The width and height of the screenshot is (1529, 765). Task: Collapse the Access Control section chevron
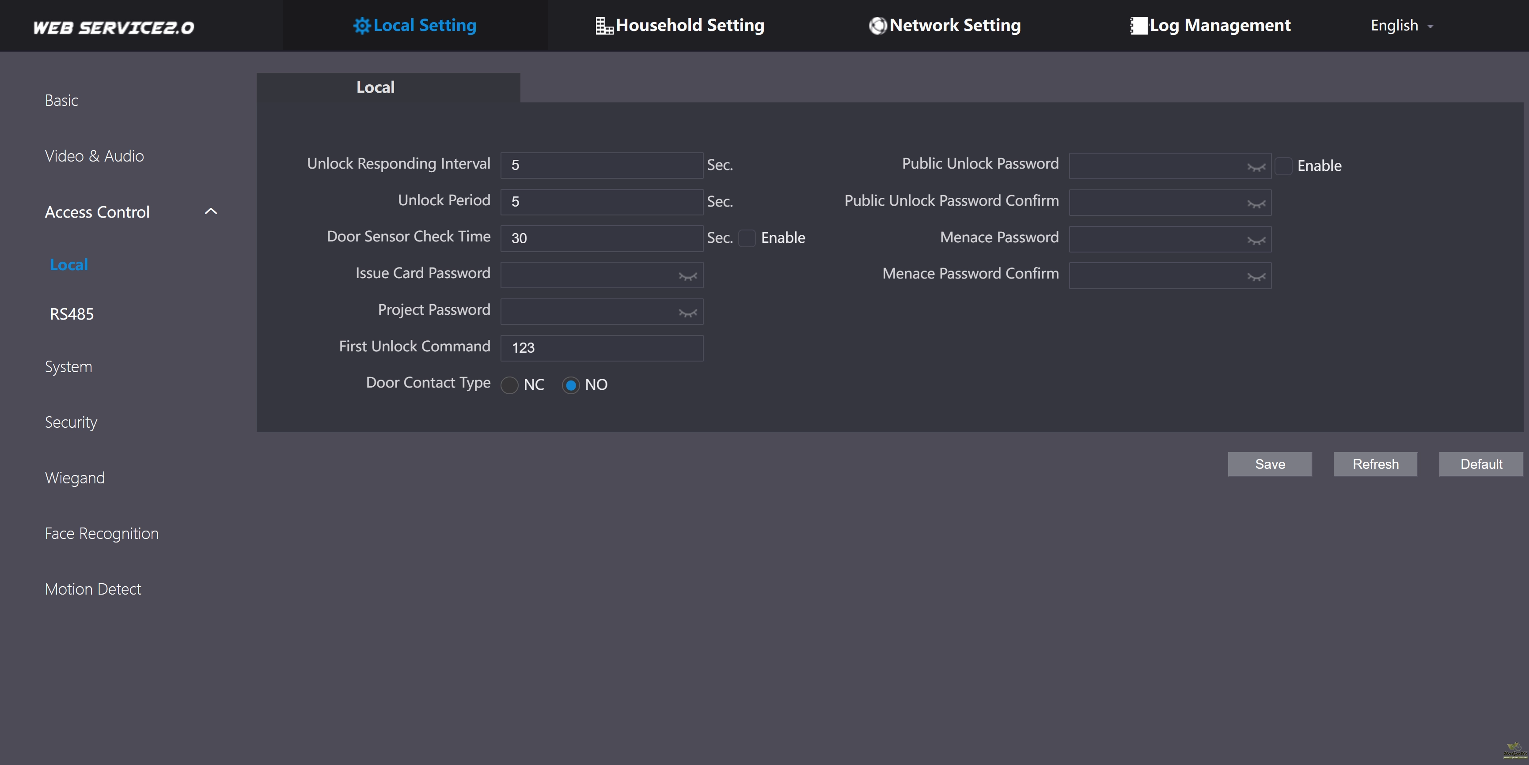[211, 212]
